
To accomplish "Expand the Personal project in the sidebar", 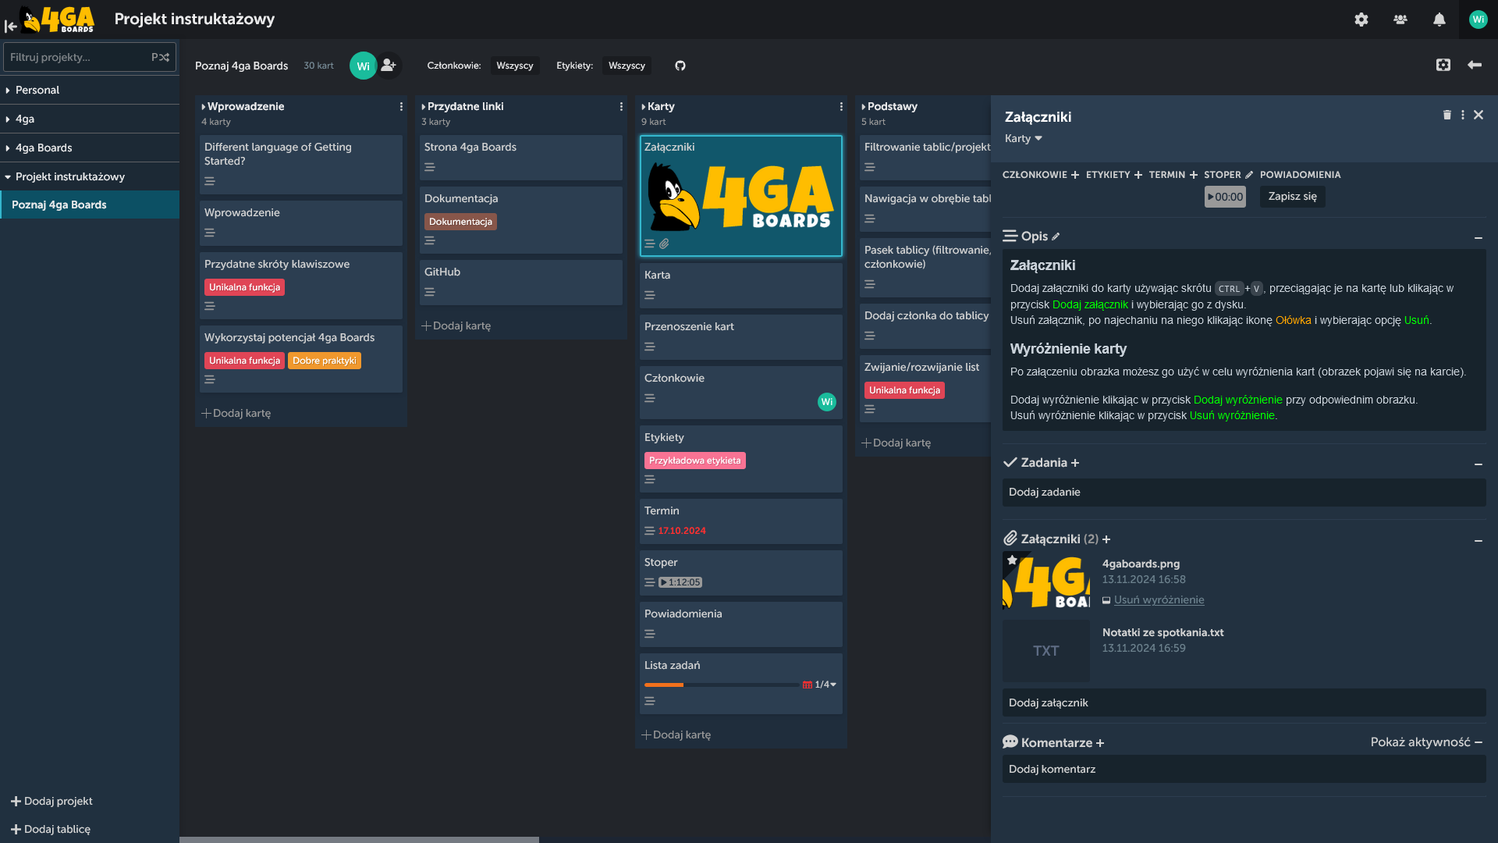I will (x=8, y=91).
